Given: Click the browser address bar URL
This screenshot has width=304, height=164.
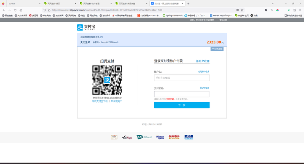Looking at the screenshot, I should 107,10.
